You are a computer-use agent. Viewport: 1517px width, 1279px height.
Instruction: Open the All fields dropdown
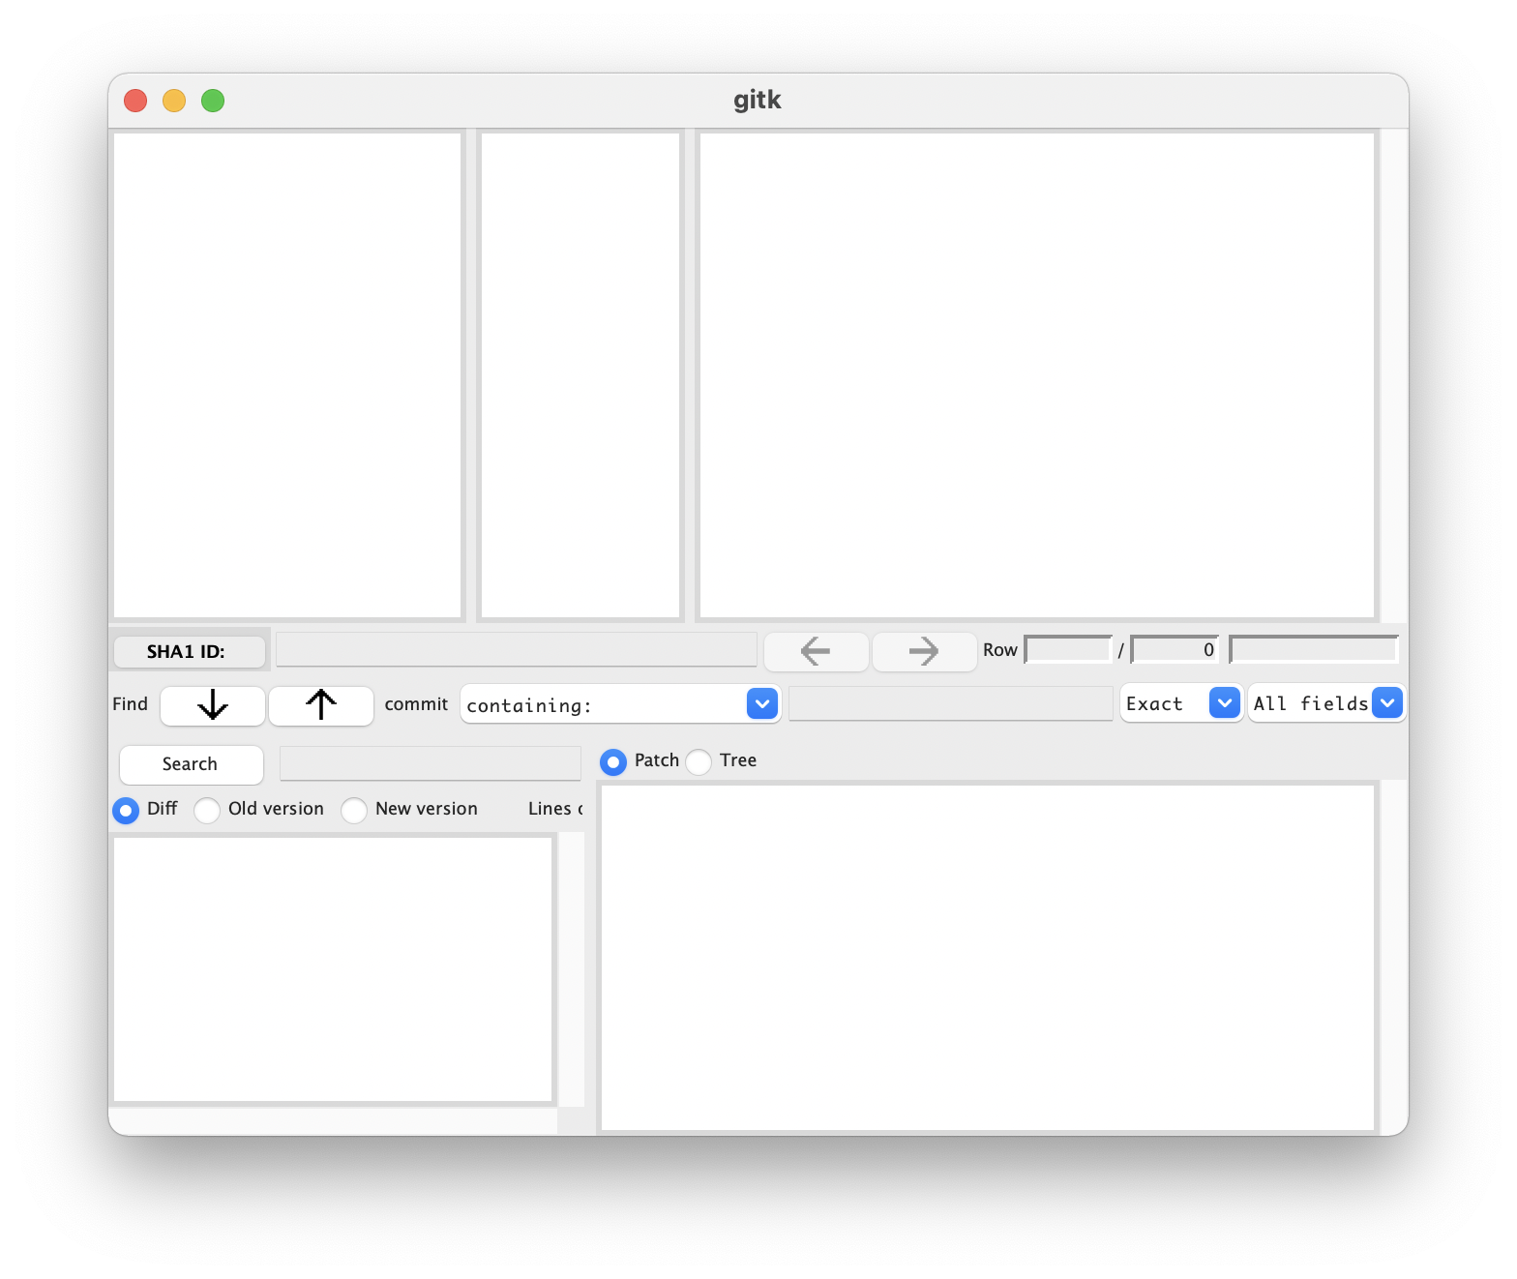(x=1386, y=703)
